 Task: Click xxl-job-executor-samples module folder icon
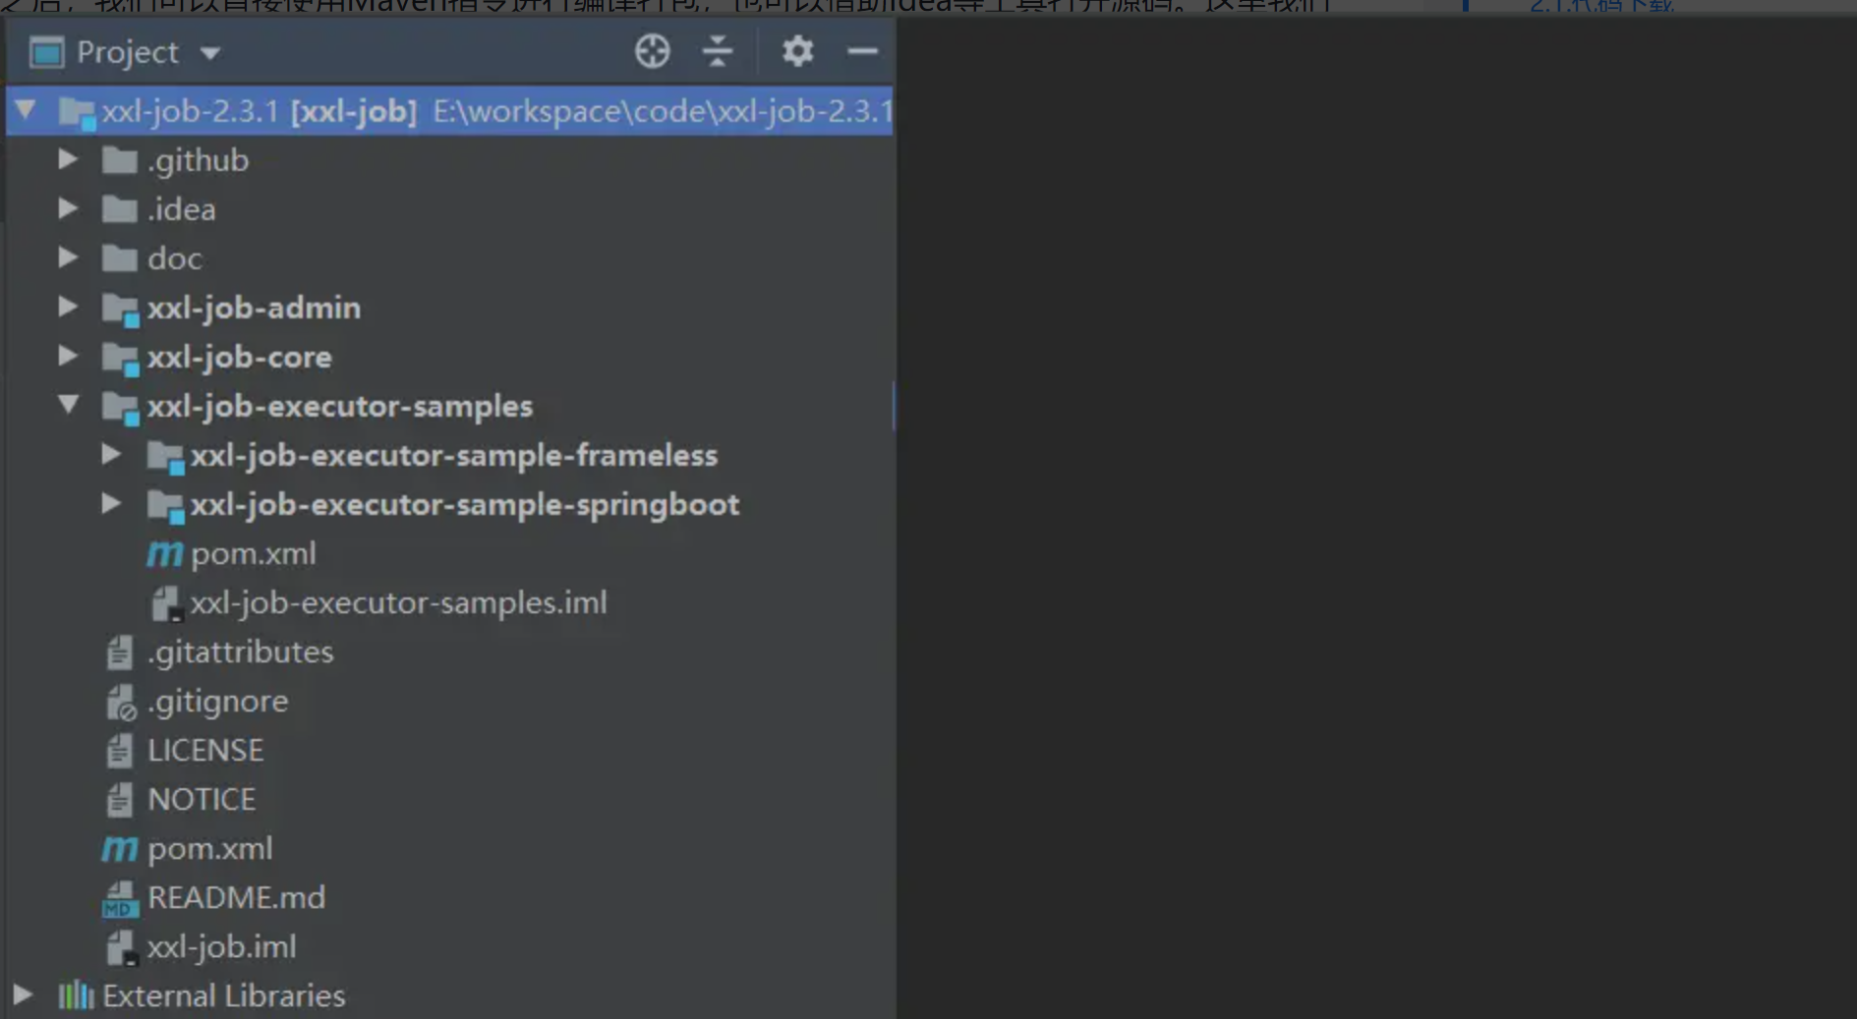(121, 408)
